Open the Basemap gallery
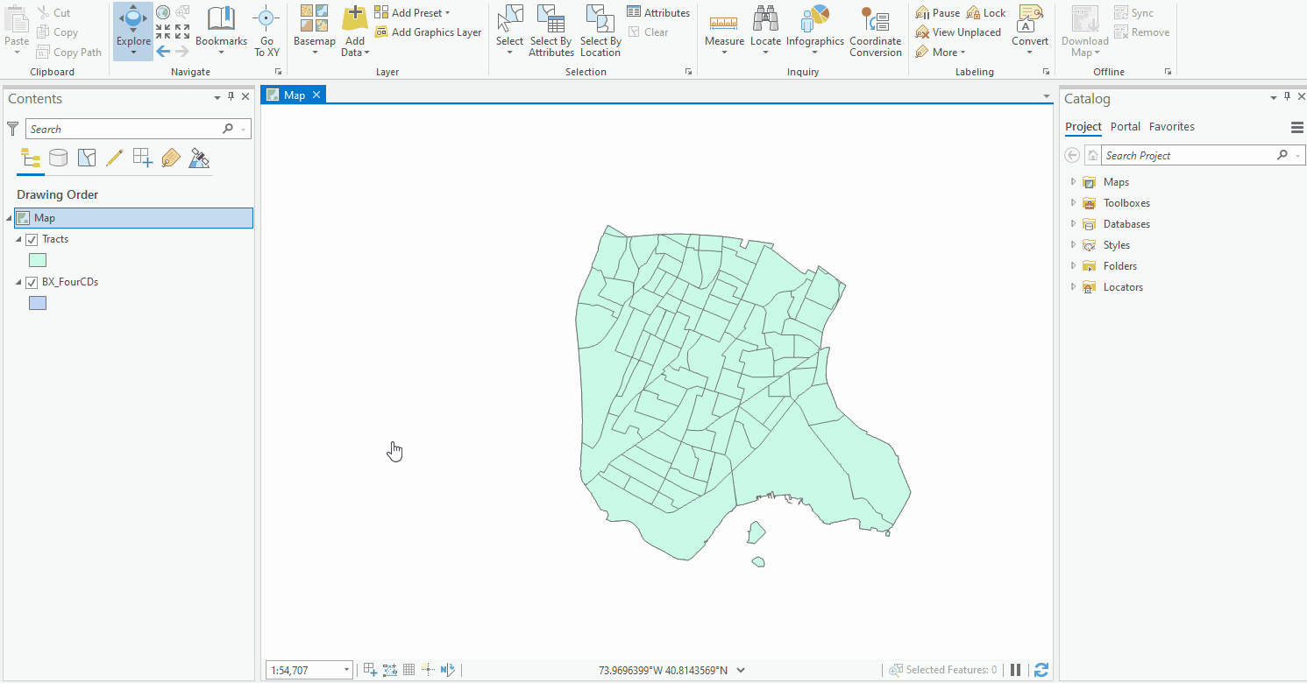 click(x=314, y=31)
